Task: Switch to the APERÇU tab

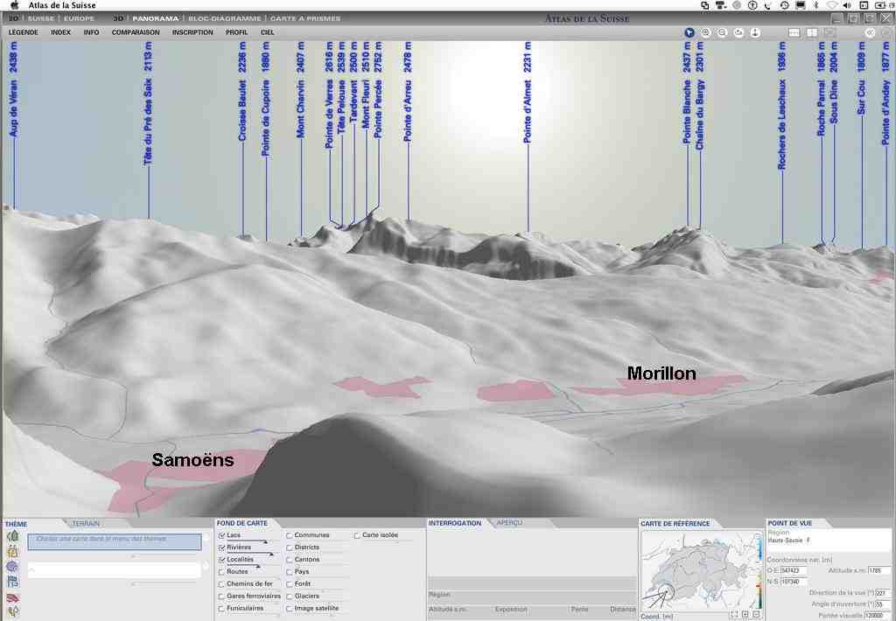Action: click(509, 523)
